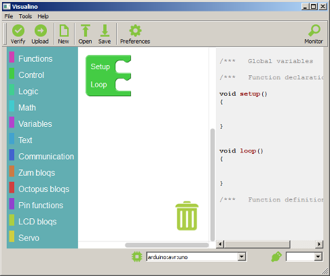Open the Help menu

[x=43, y=16]
